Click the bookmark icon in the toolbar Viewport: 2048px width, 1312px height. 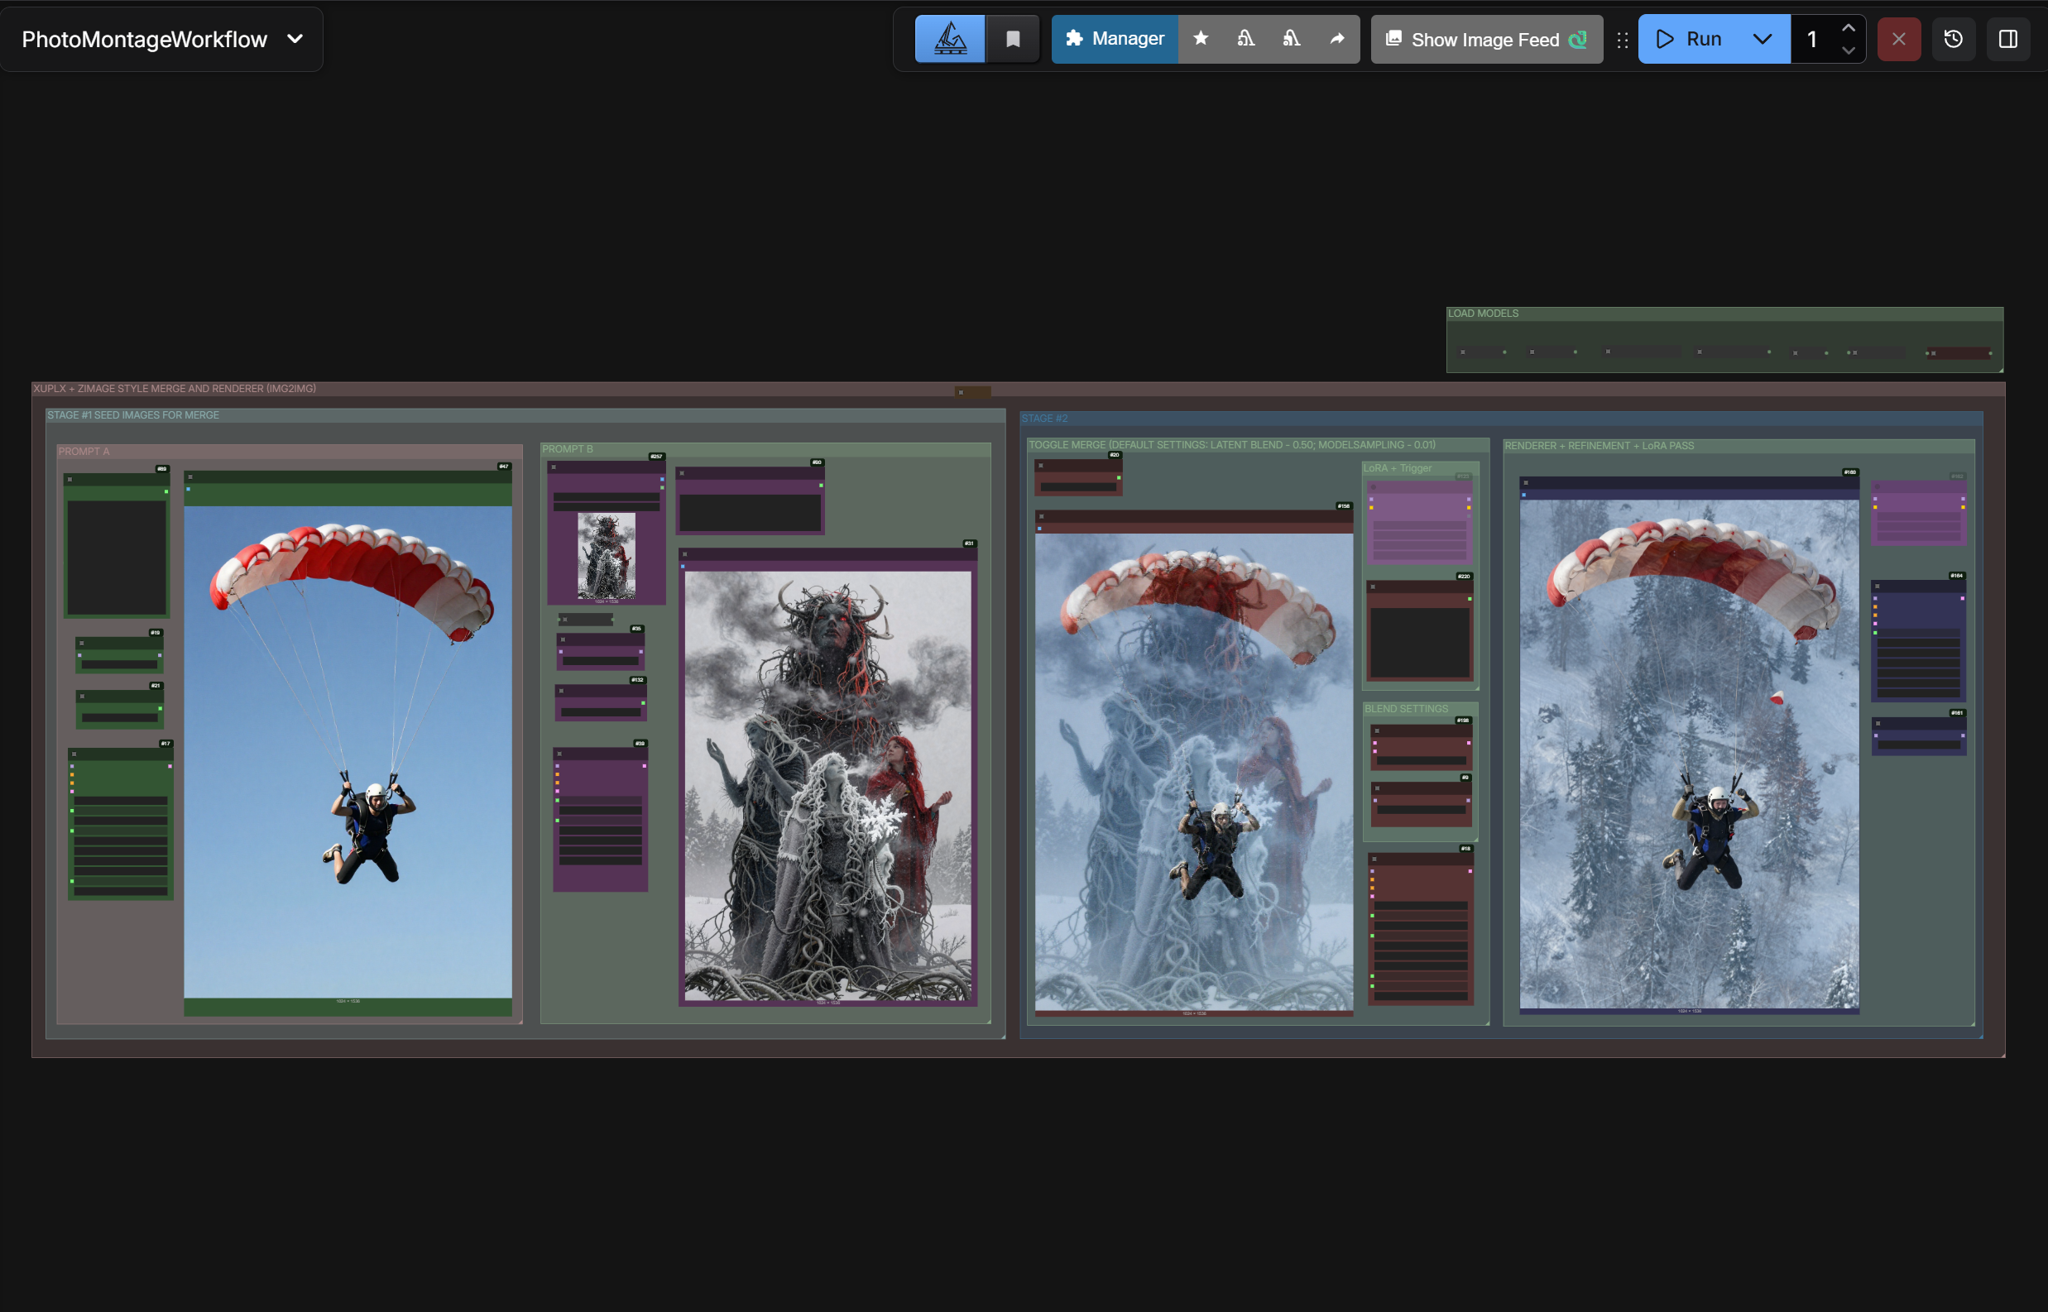click(1013, 39)
